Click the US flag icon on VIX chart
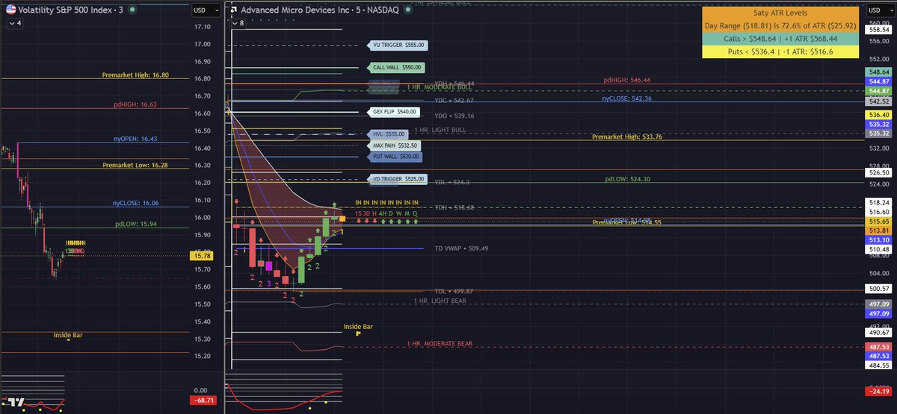Image resolution: width=897 pixels, height=414 pixels. pos(11,10)
